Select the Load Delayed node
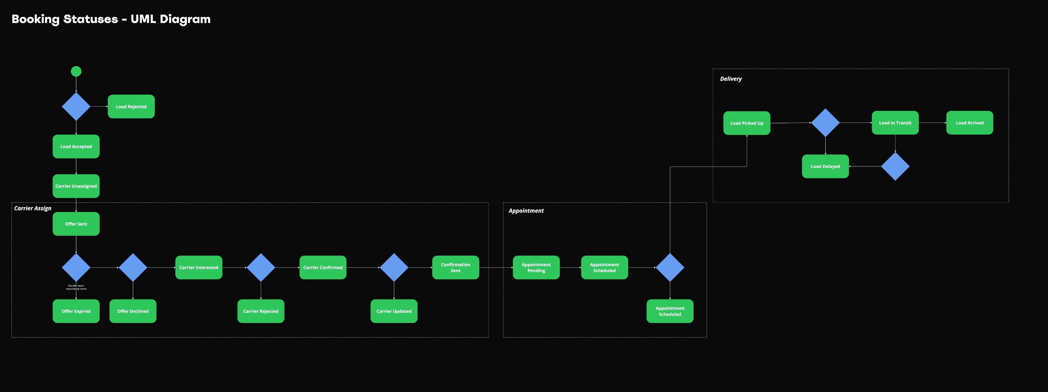Image resolution: width=1048 pixels, height=392 pixels. tap(825, 166)
